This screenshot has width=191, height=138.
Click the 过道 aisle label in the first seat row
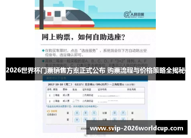tap(104, 113)
